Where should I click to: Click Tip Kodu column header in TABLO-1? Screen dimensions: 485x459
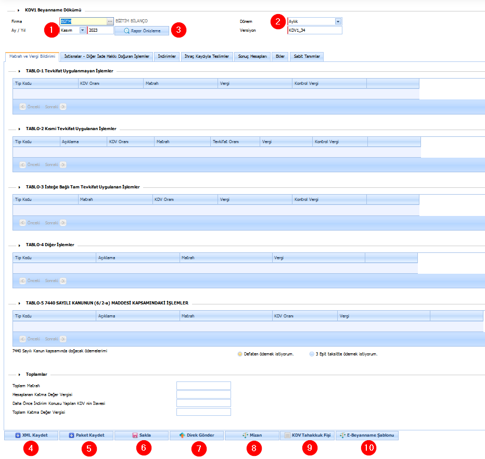45,83
